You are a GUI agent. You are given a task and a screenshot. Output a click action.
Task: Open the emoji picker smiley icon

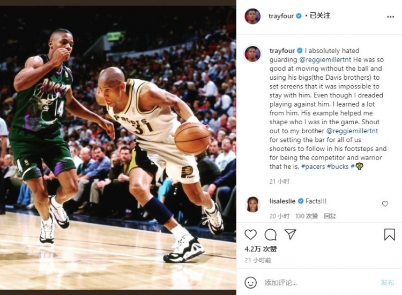pos(250,283)
